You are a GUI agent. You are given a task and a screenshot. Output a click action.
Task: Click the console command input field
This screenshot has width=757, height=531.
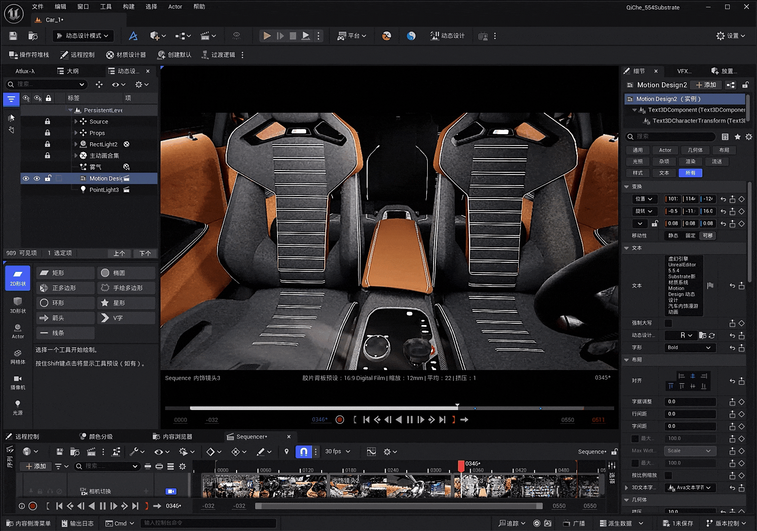pos(208,523)
